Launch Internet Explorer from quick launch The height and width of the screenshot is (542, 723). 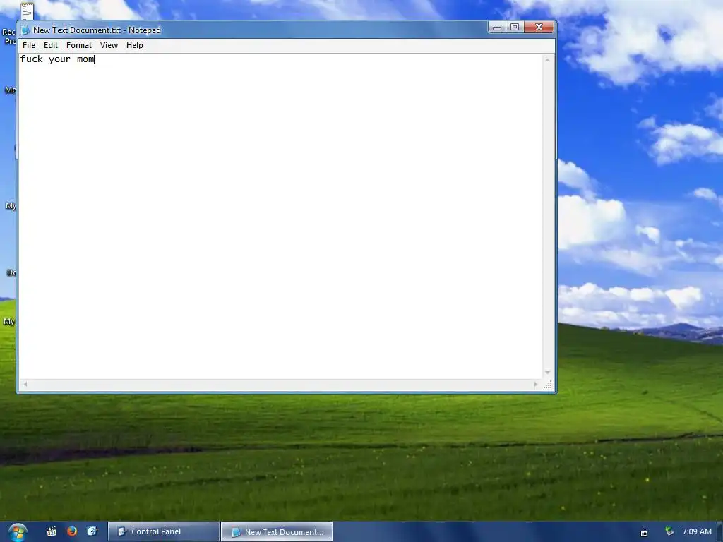point(92,531)
